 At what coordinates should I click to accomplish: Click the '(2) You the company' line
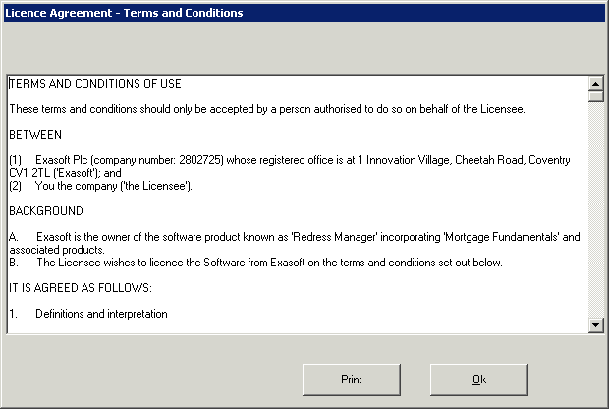point(100,186)
